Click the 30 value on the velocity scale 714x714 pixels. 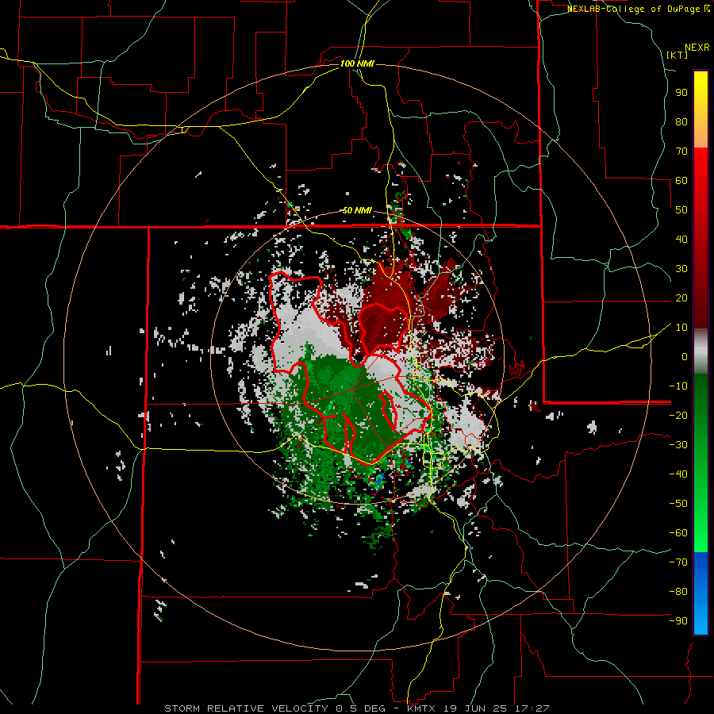(x=681, y=269)
